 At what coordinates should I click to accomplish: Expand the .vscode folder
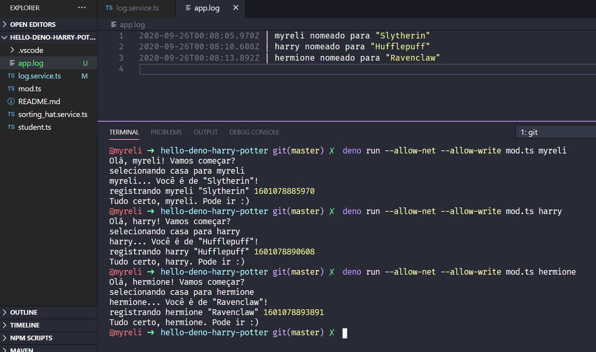pyautogui.click(x=12, y=50)
